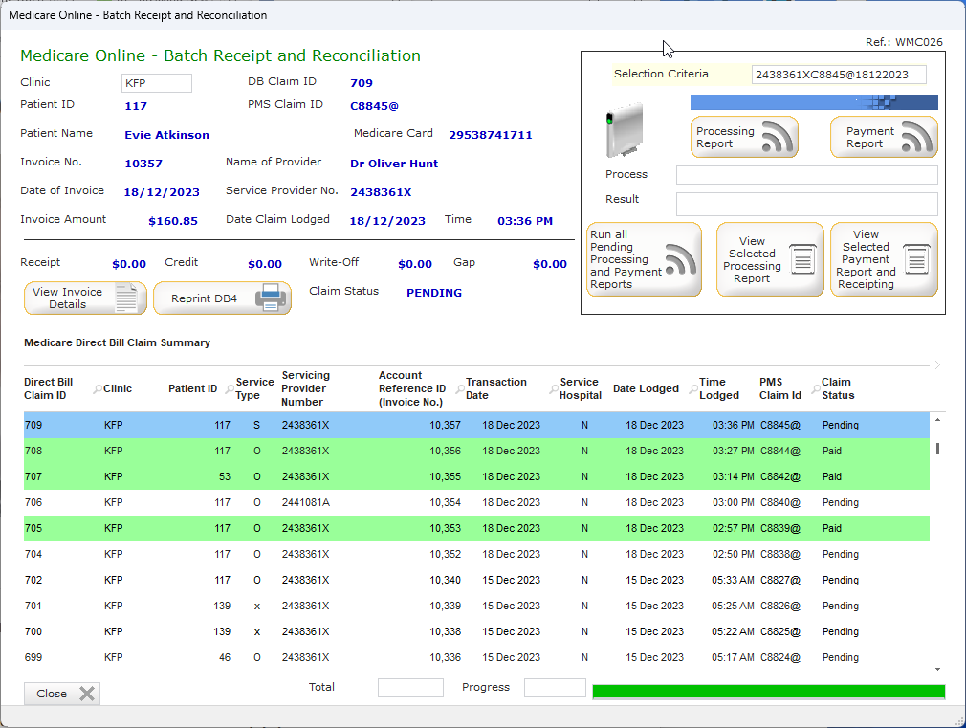Open the Processing Report button

tap(744, 137)
